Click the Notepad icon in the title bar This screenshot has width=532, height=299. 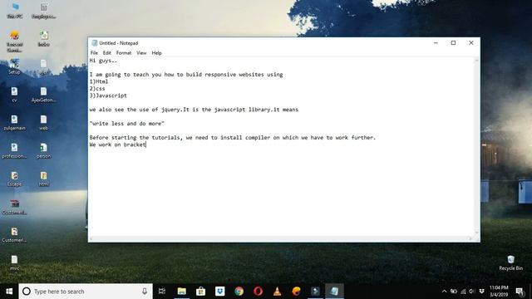[94, 43]
